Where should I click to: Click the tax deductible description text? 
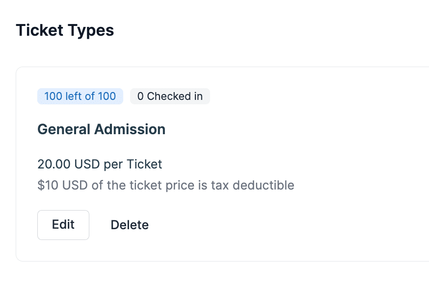(165, 185)
